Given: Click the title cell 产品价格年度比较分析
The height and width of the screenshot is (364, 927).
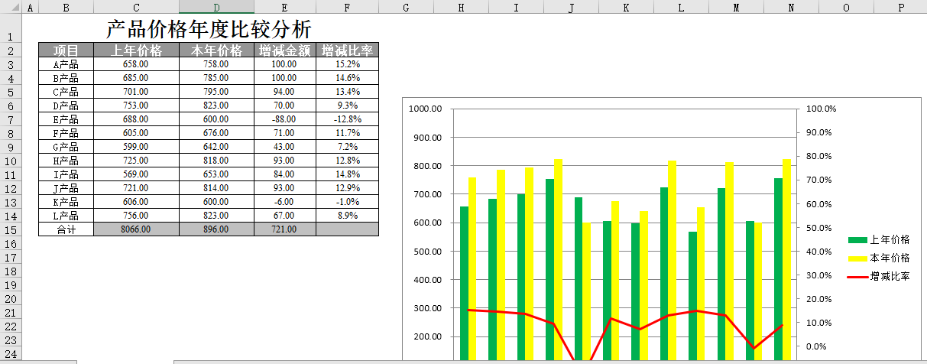Looking at the screenshot, I should pos(209,30).
